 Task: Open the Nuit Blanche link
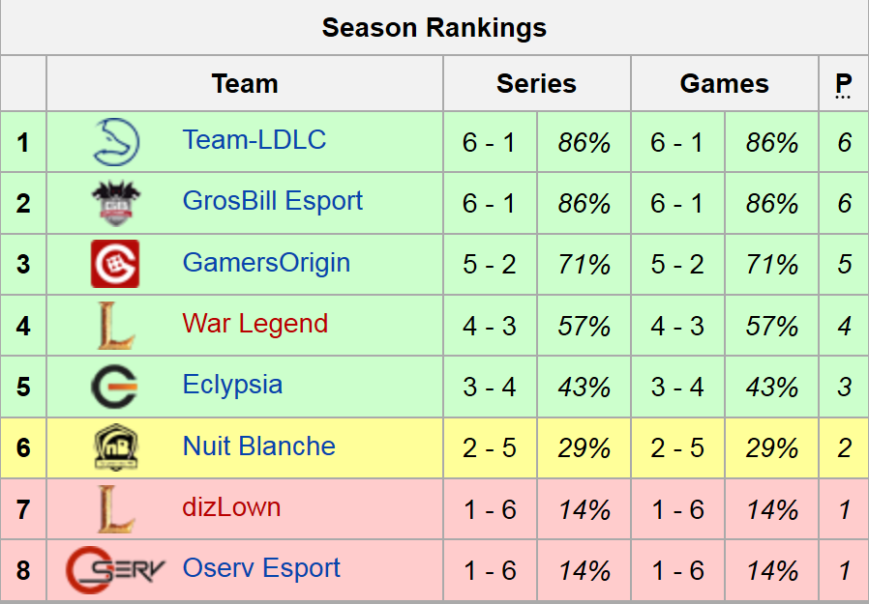(x=259, y=446)
